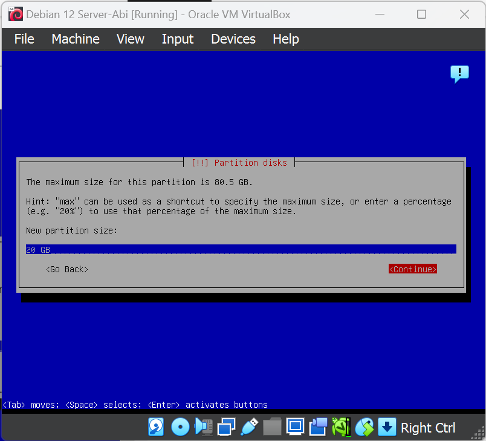Click the Right Ctrl host key label
The image size is (486, 441).
428,428
